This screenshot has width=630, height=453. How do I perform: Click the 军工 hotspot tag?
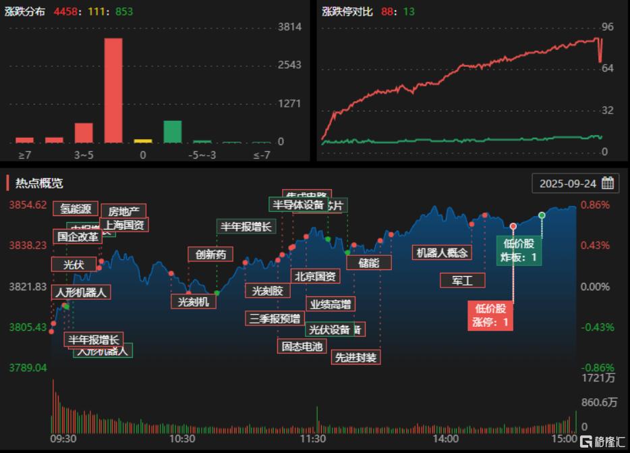coord(462,280)
